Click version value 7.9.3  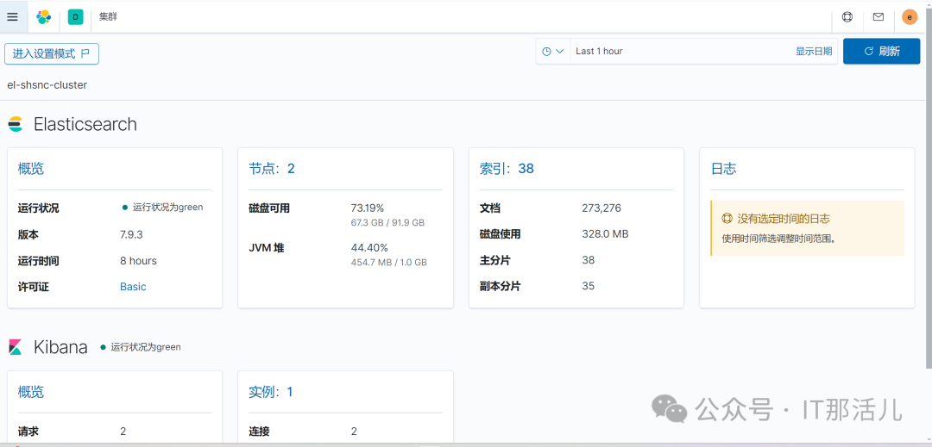[x=131, y=234]
